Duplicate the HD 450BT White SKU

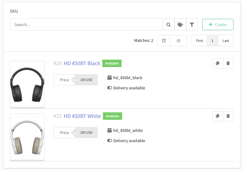[218, 116]
